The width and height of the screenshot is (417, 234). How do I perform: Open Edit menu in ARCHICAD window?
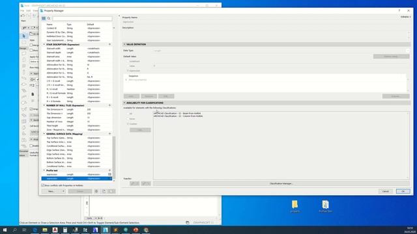click(x=29, y=10)
